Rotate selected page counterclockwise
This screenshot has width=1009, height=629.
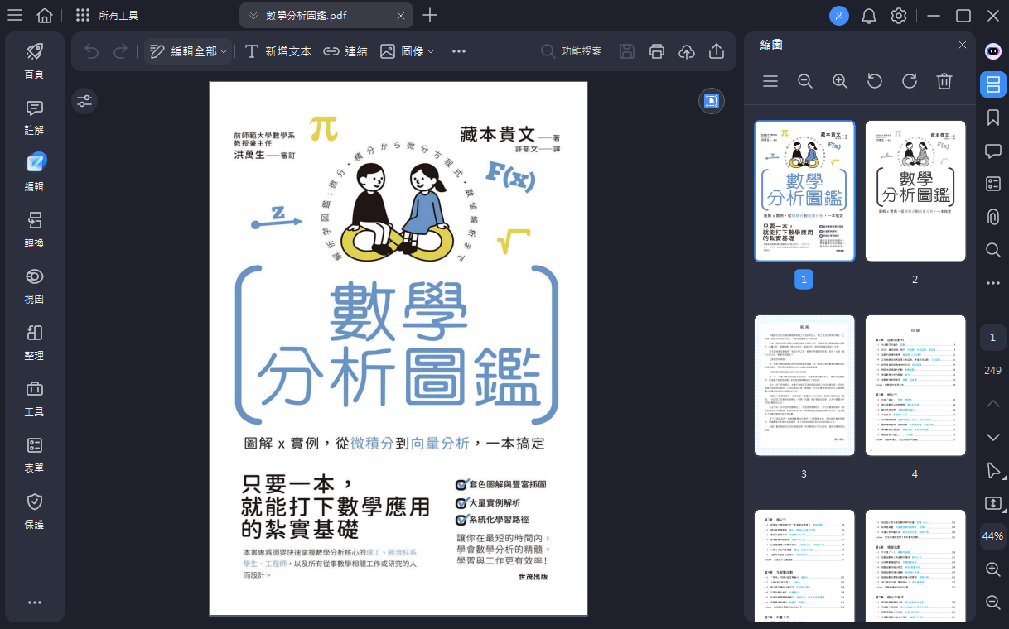(875, 81)
